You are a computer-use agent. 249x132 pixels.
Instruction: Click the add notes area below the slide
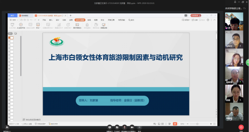33,120
